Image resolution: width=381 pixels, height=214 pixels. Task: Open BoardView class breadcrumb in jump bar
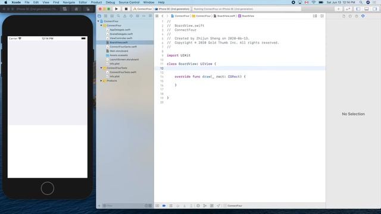(x=246, y=16)
